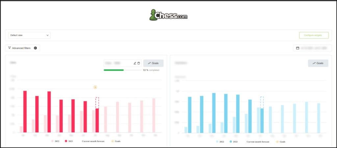Screen dimensions: 337x148
Task: Click the filter count badge next to Advanced filters
Action: coord(36,48)
